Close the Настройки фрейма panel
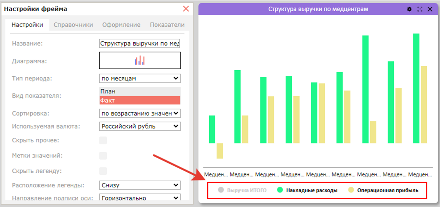Image resolution: width=440 pixels, height=207 pixels. [x=186, y=9]
